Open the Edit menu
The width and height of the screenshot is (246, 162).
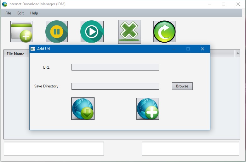(x=20, y=13)
